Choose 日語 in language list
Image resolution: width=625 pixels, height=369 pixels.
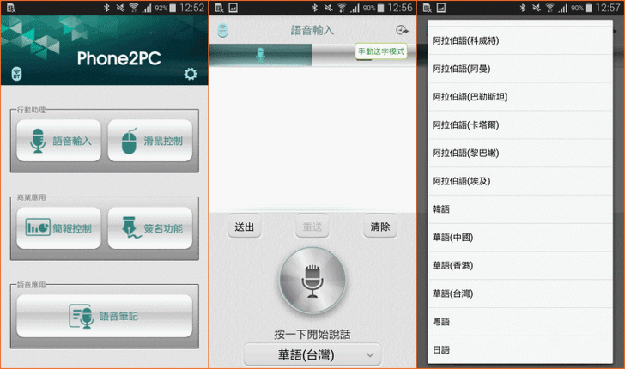pos(520,349)
